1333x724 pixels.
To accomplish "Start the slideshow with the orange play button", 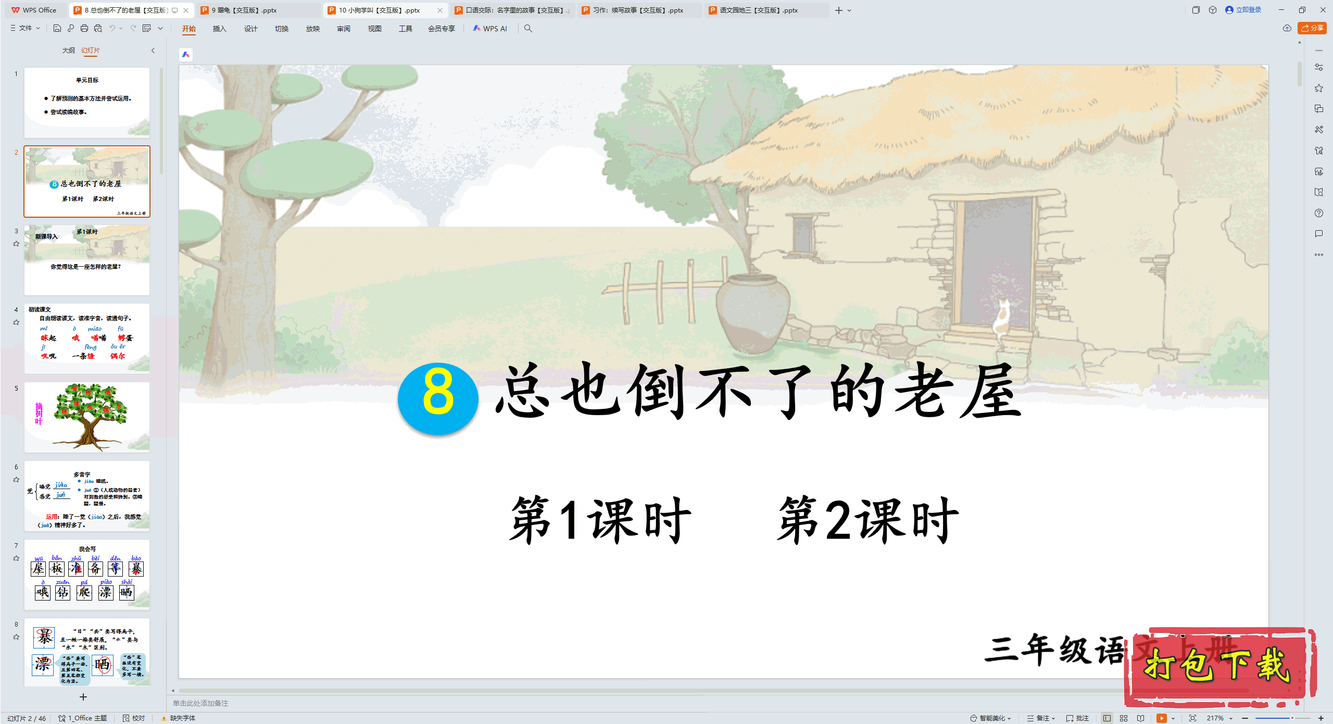I will click(x=1161, y=718).
